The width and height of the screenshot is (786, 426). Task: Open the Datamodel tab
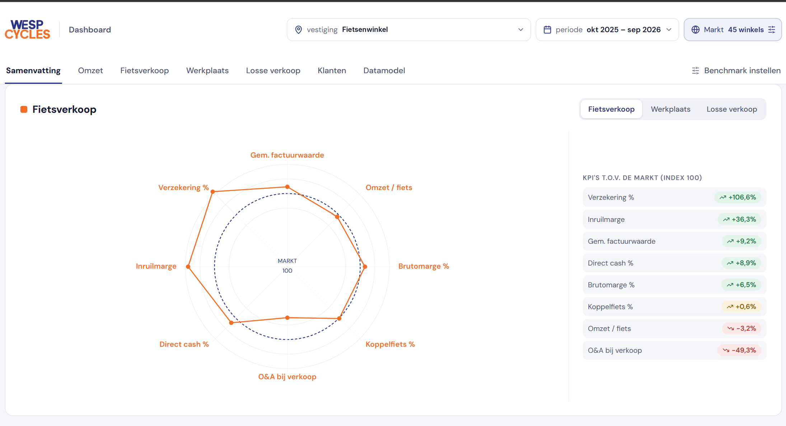coord(384,71)
